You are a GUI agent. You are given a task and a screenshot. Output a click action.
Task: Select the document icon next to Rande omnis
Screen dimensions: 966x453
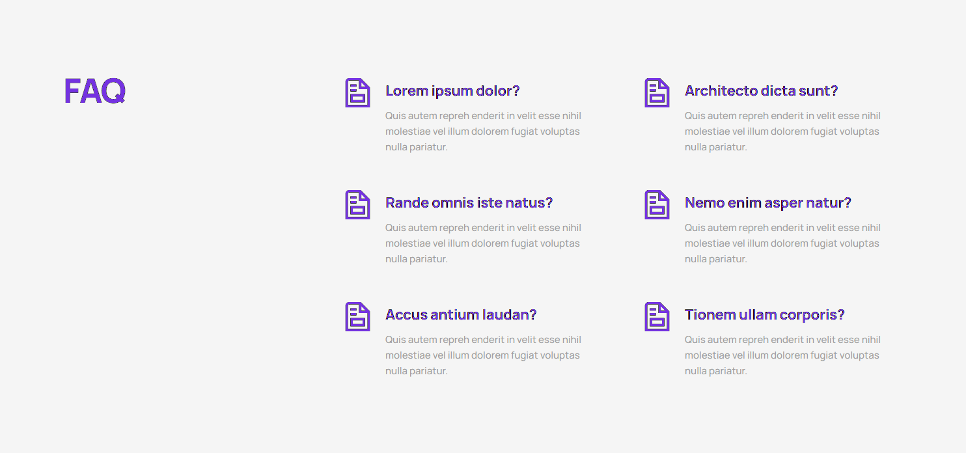click(357, 204)
